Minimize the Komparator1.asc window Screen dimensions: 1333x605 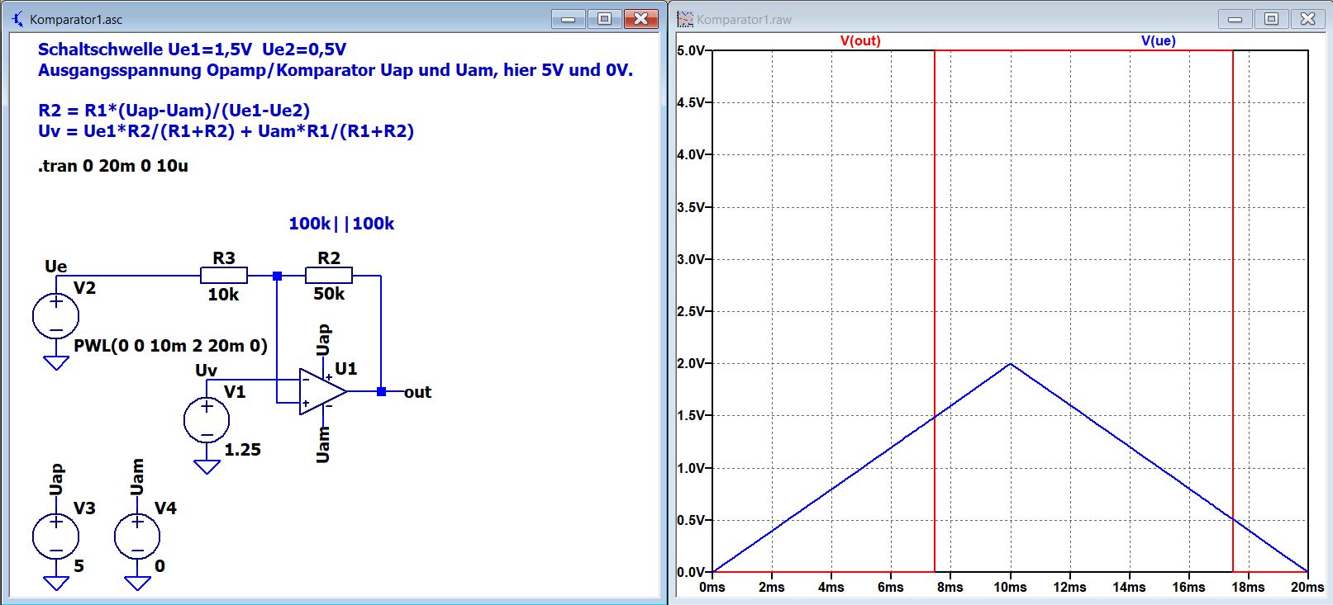pyautogui.click(x=568, y=19)
